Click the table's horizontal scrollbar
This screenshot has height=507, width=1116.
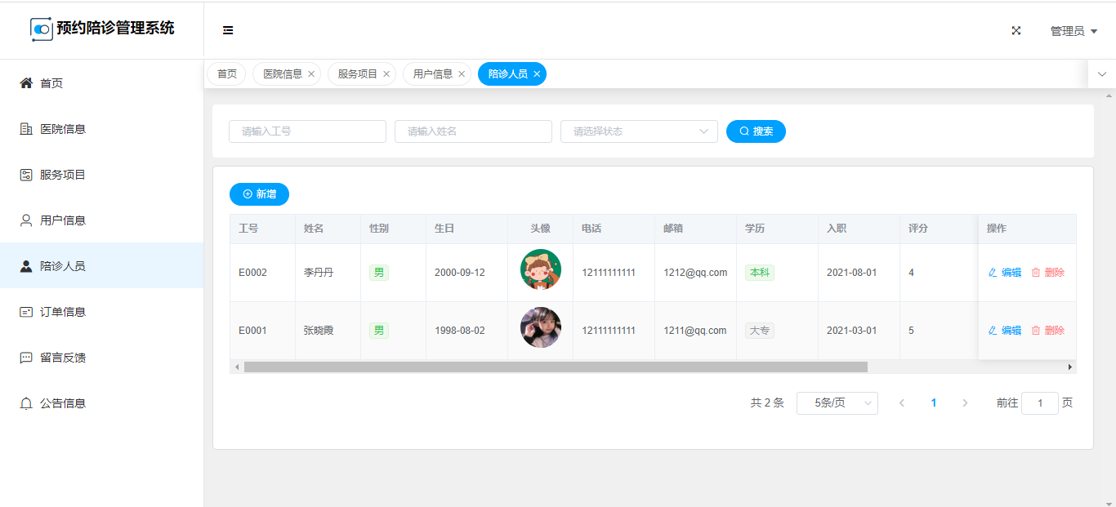[x=556, y=367]
